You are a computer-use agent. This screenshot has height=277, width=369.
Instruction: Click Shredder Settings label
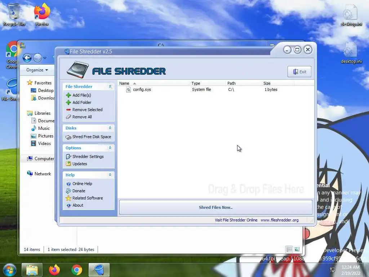pos(88,157)
